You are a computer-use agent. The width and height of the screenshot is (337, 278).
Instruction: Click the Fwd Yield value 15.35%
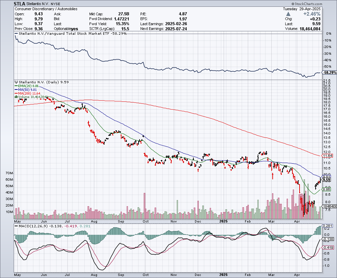(122, 24)
